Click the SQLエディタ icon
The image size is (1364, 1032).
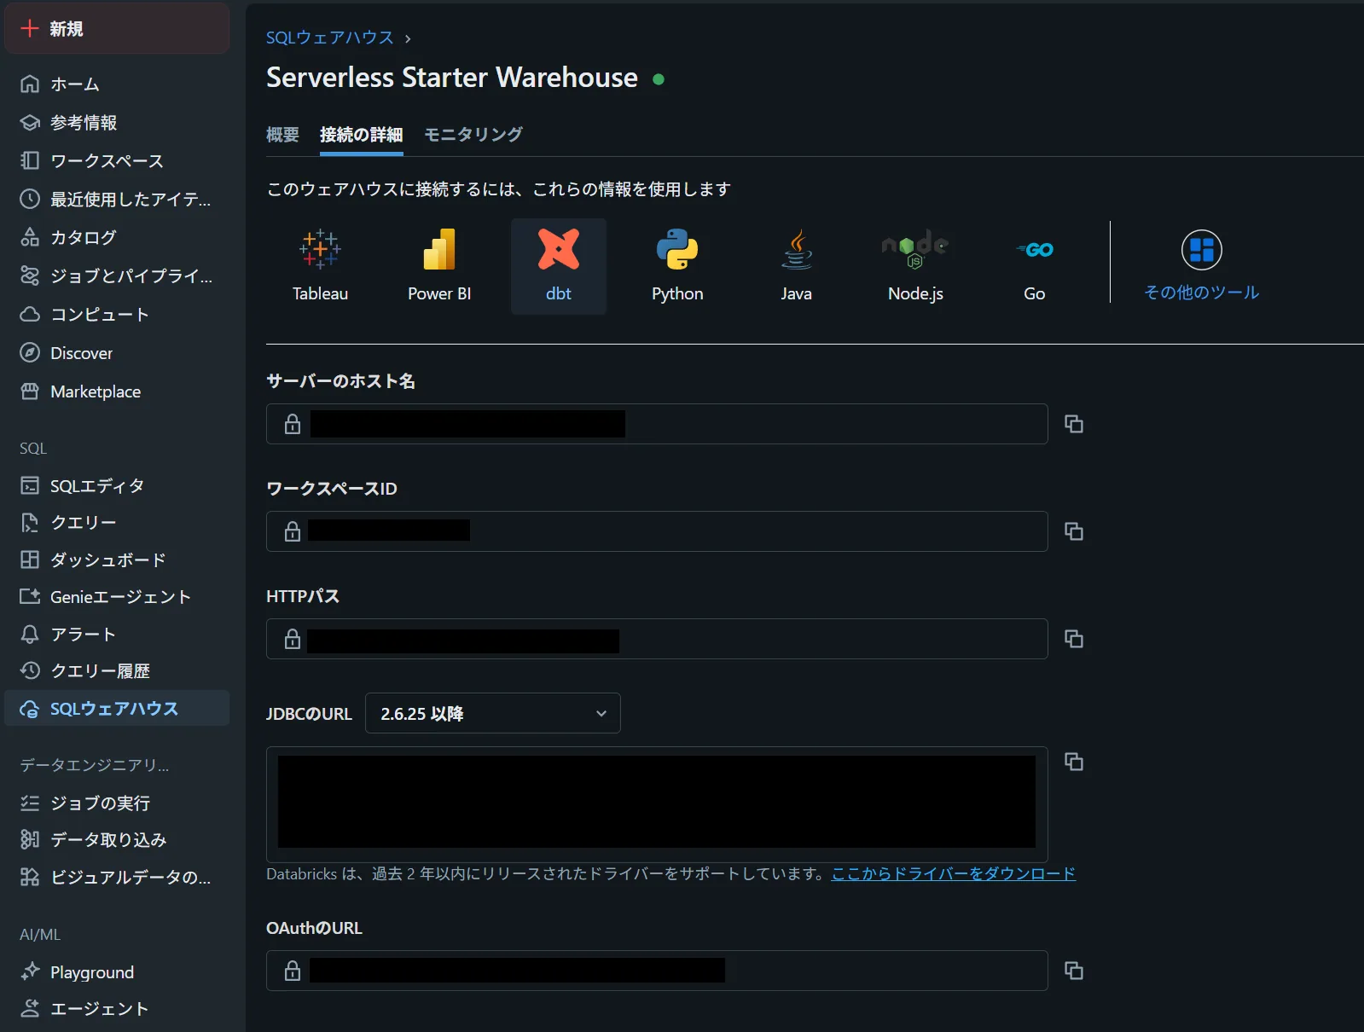(x=30, y=485)
